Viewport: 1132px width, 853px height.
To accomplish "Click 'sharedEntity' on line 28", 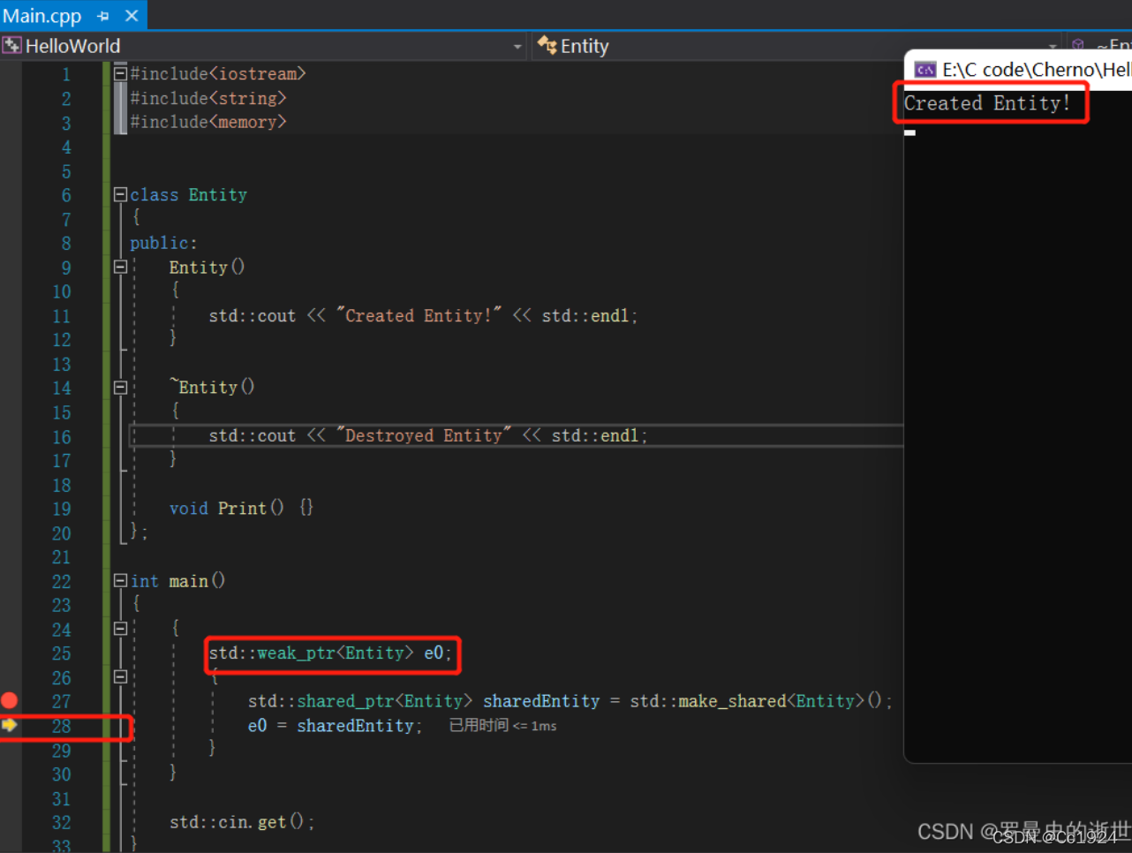I will 355,726.
